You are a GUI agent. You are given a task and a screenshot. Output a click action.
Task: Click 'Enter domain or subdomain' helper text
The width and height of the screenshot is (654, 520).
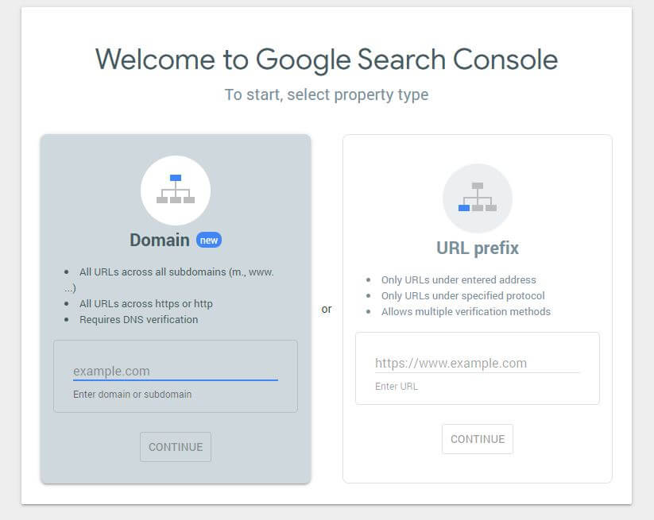coord(132,394)
